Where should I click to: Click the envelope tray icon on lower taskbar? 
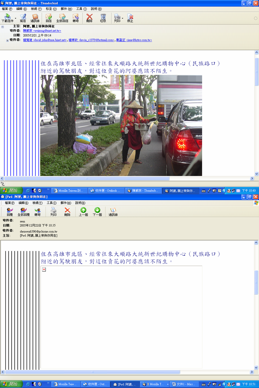tap(238, 384)
